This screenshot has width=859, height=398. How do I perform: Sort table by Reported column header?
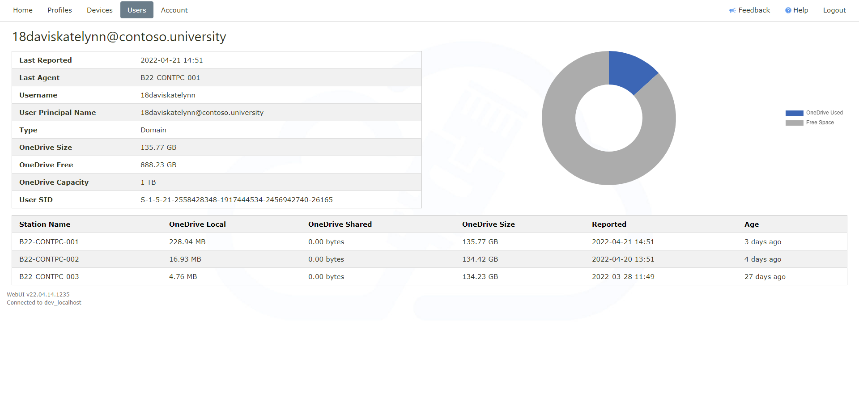[609, 224]
